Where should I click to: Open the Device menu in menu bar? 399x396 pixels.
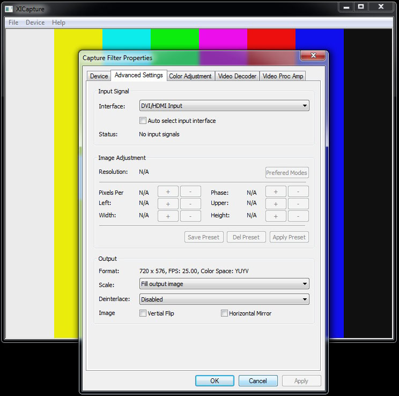pyautogui.click(x=35, y=23)
